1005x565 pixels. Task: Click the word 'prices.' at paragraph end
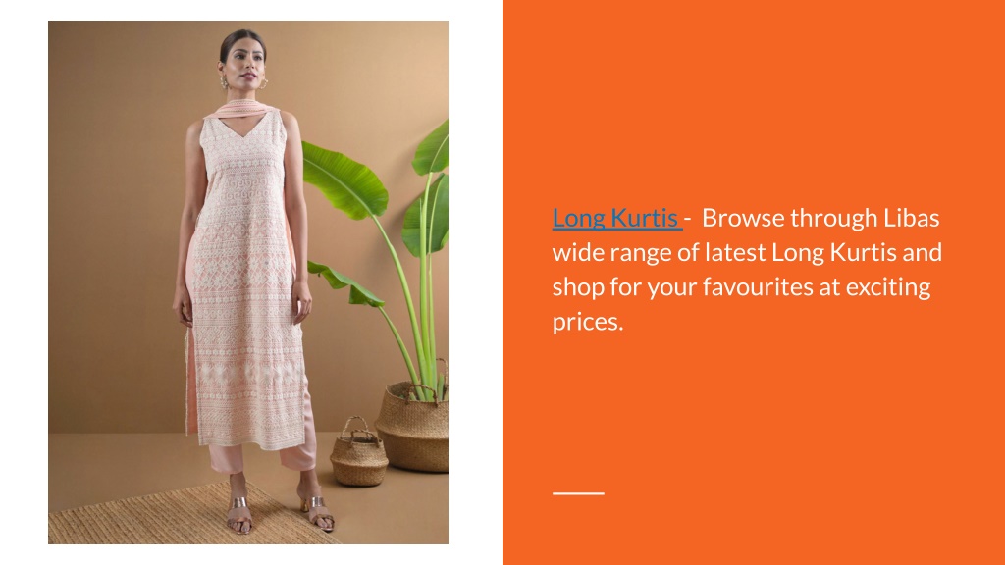pyautogui.click(x=588, y=322)
